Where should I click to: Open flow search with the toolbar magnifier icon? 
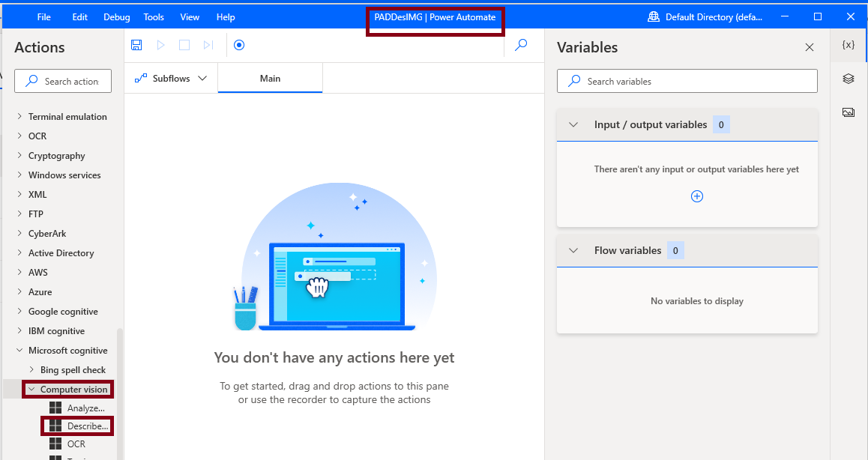point(521,45)
